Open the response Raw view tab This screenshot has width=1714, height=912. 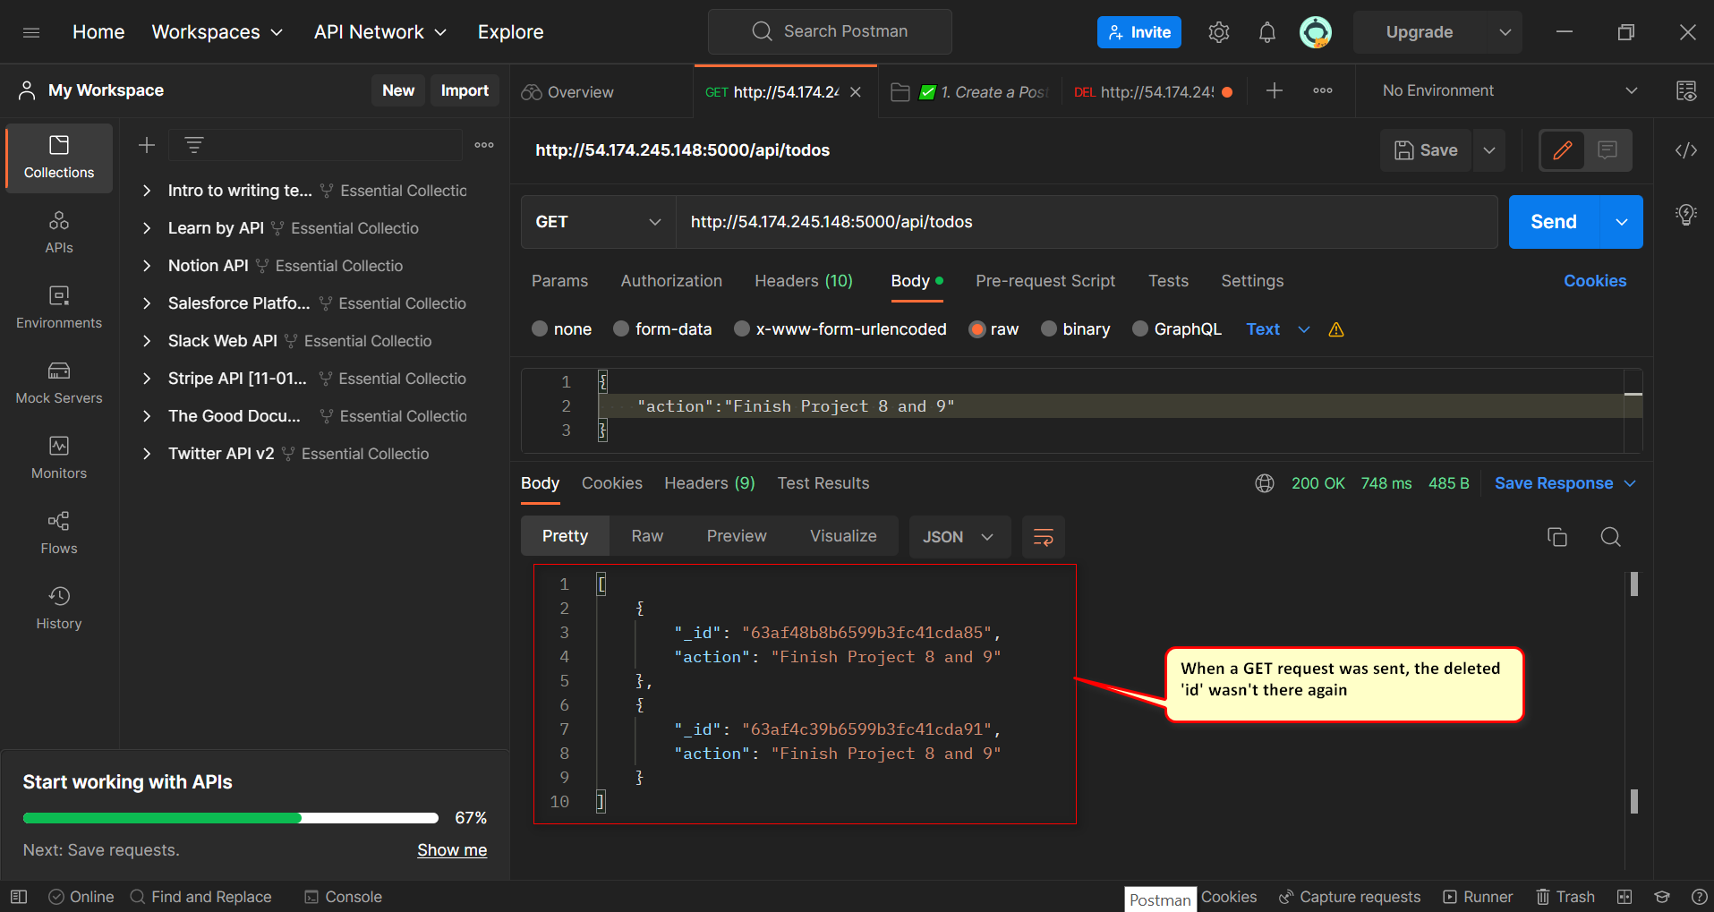[647, 536]
